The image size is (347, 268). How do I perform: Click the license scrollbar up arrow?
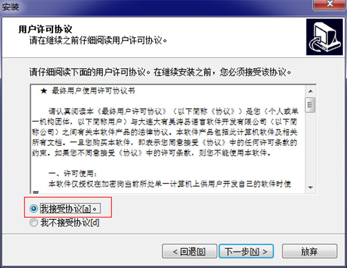[310, 91]
